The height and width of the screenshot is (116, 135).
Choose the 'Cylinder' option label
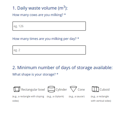(x=61, y=90)
